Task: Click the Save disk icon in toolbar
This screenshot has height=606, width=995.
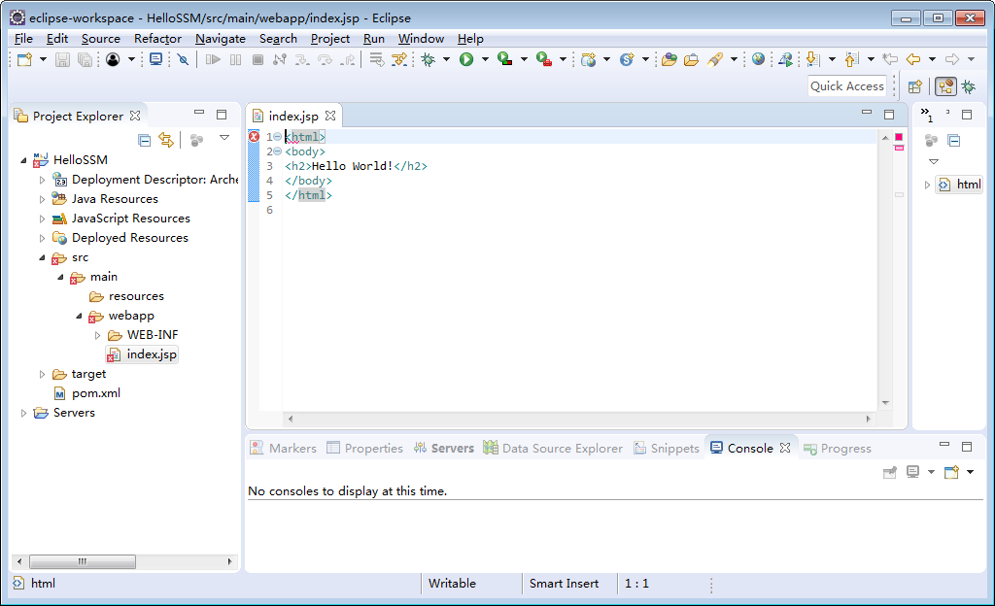Action: pyautogui.click(x=62, y=59)
